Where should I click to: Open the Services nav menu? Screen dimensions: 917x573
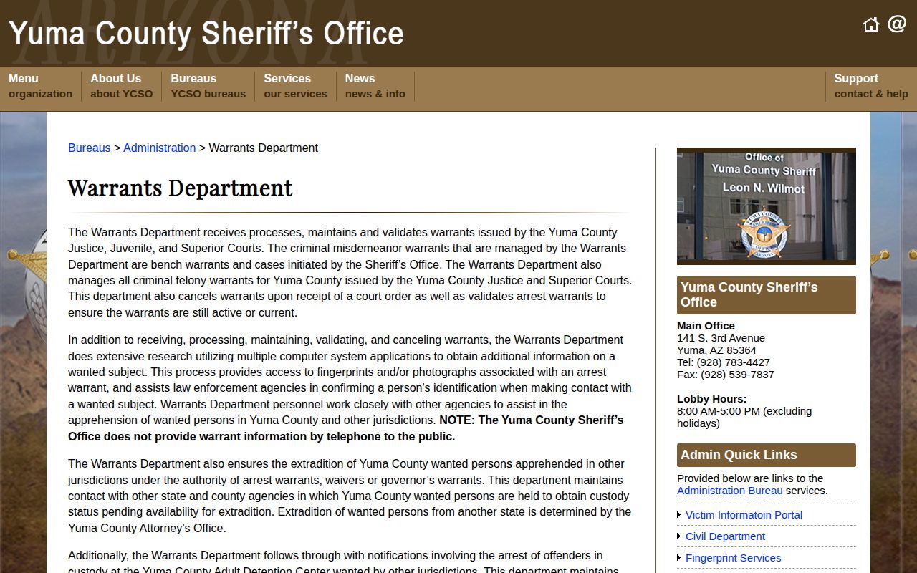click(295, 86)
